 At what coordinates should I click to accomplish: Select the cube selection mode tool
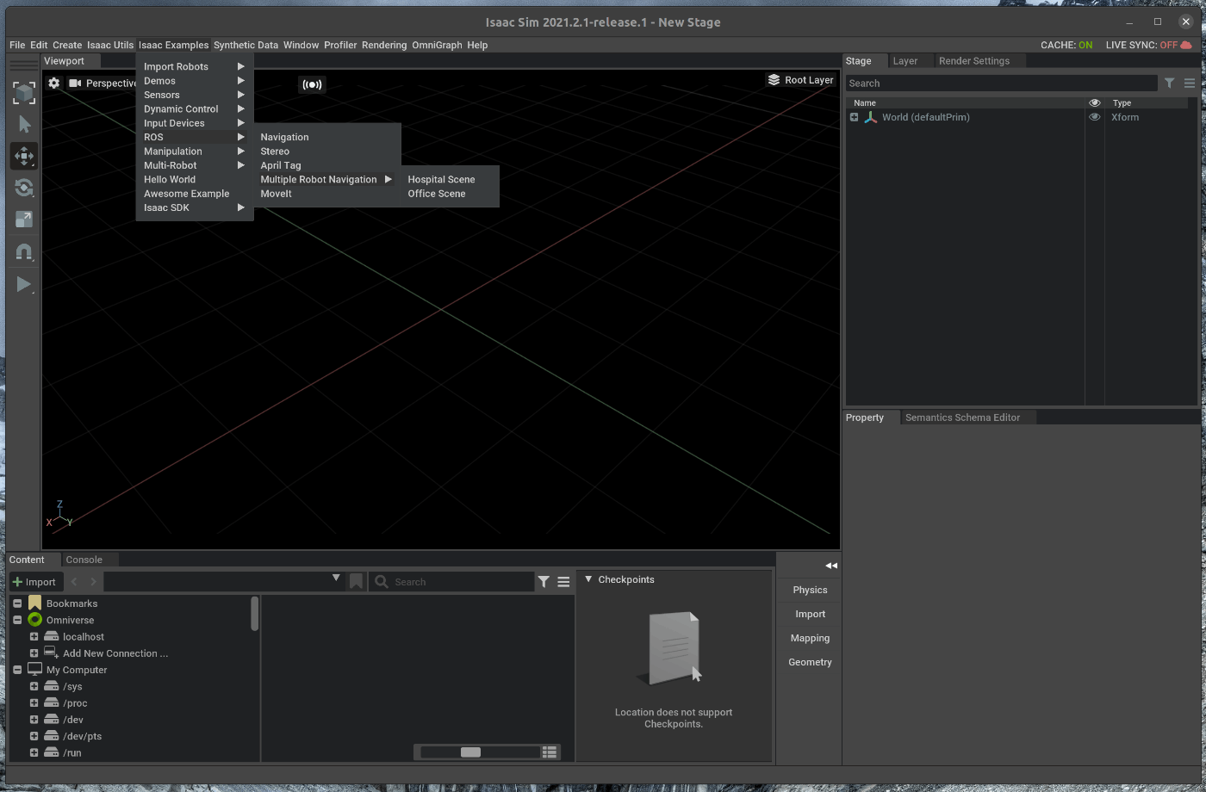[24, 92]
